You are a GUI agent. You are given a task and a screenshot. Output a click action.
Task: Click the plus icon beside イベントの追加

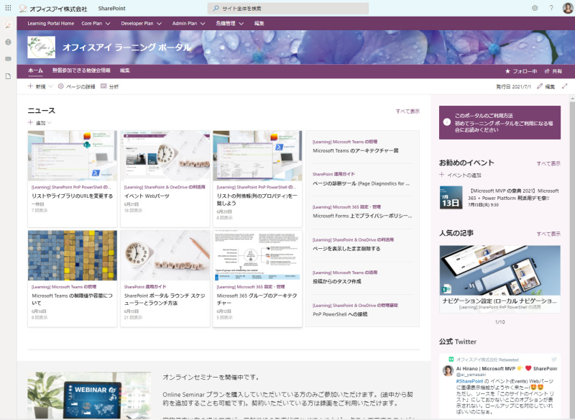[442, 175]
